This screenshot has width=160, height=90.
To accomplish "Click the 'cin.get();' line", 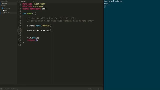I will coord(33,38).
